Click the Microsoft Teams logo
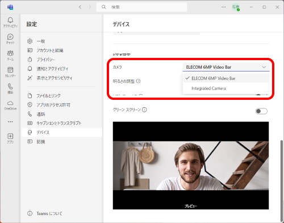The height and width of the screenshot is (223, 284). (x=10, y=7)
